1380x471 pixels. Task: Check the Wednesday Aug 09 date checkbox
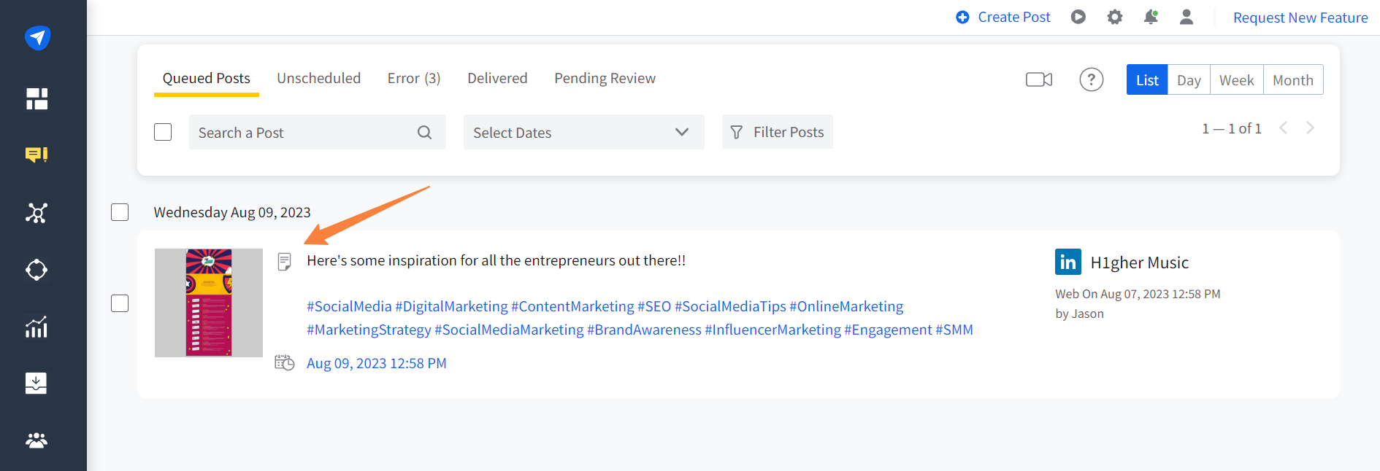point(120,212)
